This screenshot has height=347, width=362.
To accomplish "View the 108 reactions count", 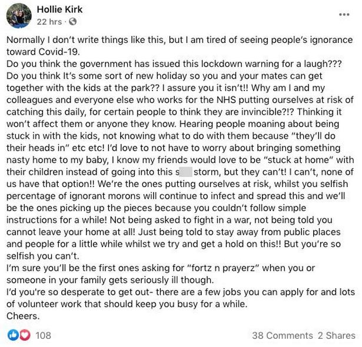I will pyautogui.click(x=44, y=335).
